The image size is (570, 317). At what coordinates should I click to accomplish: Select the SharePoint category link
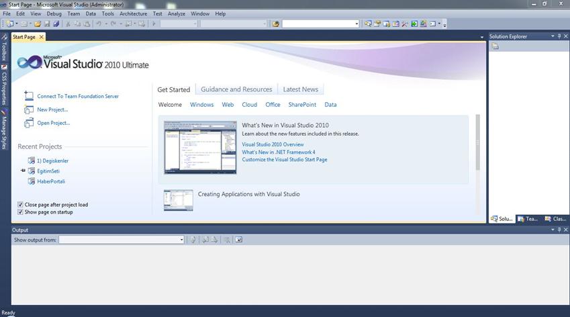(302, 105)
